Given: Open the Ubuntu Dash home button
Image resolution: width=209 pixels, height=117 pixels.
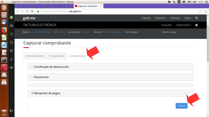Looking at the screenshot, I should pyautogui.click(x=4, y=8).
